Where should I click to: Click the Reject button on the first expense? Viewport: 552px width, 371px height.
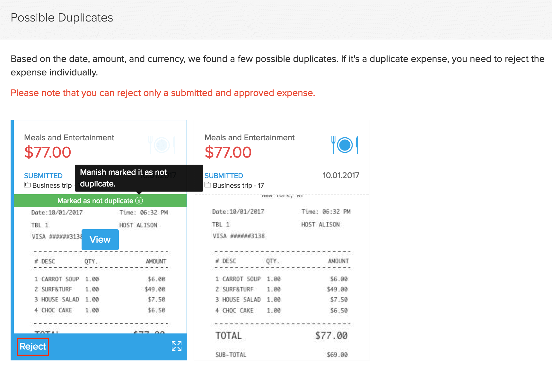[33, 347]
